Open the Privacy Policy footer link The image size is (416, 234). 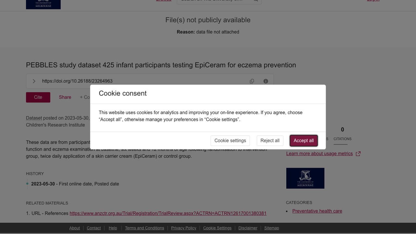coord(184,228)
